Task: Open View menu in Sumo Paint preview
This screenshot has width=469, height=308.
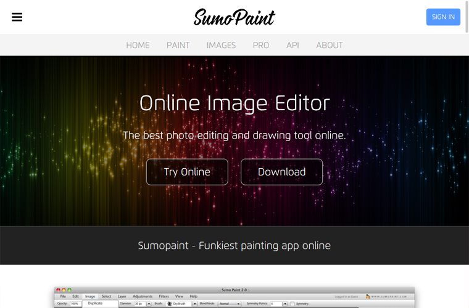Action: (x=179, y=296)
